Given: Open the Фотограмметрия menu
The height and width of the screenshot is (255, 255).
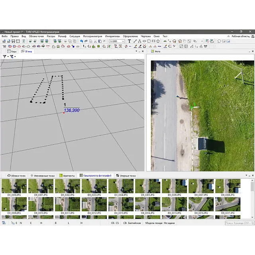Looking at the screenshot, I should point(92,36).
